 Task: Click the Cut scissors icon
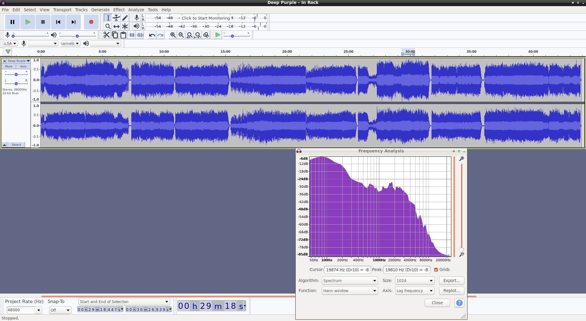pyautogui.click(x=106, y=35)
